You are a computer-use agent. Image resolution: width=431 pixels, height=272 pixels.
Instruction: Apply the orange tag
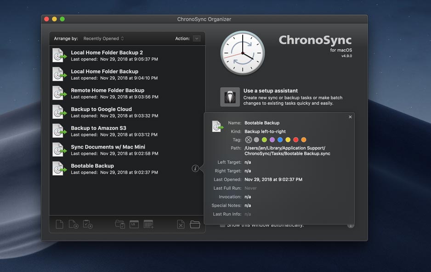pyautogui.click(x=304, y=140)
